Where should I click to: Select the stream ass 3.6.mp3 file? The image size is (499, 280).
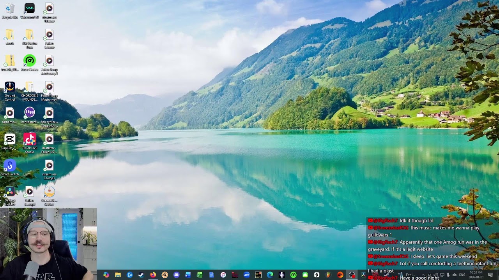(x=49, y=170)
